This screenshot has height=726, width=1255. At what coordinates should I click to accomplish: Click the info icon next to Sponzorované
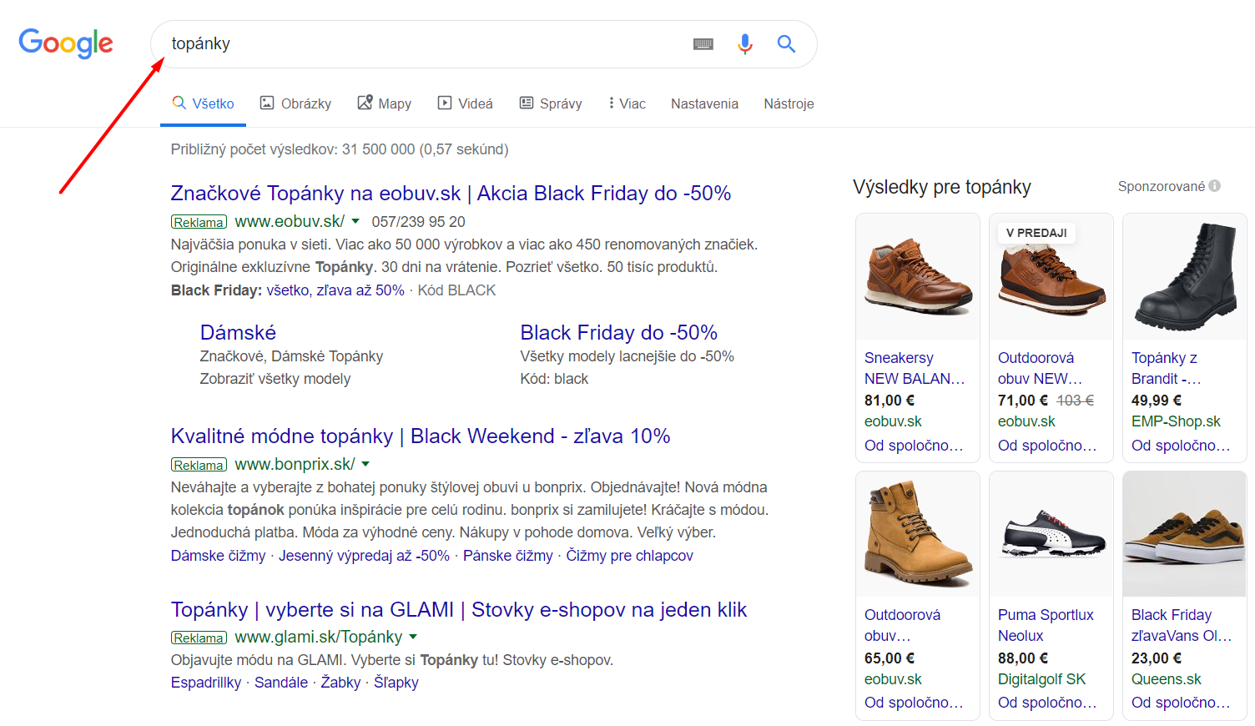click(x=1215, y=186)
